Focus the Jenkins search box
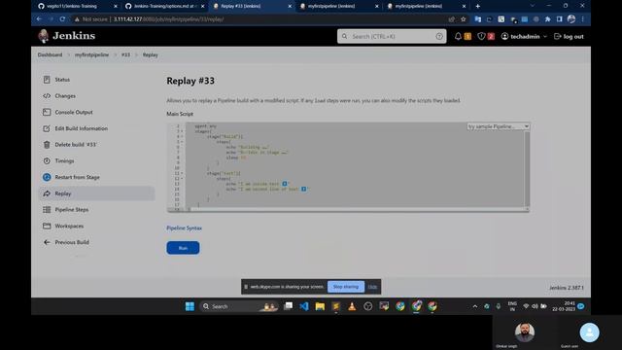The width and height of the screenshot is (622, 350). pos(392,36)
